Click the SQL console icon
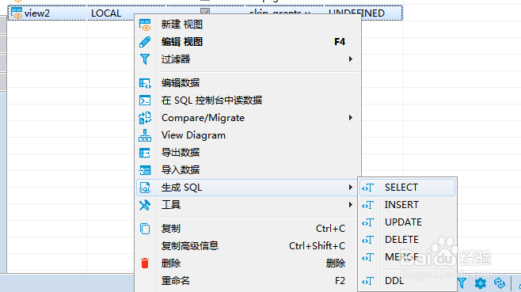This screenshot has width=521, height=292. click(145, 100)
